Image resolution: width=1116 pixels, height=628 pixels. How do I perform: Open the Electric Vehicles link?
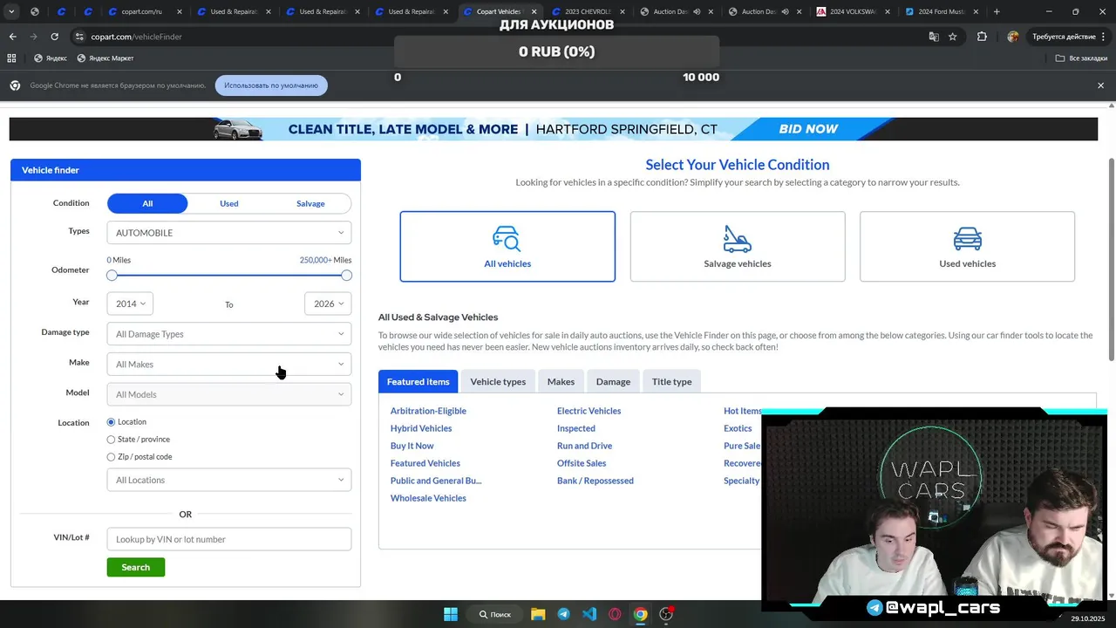pos(589,411)
